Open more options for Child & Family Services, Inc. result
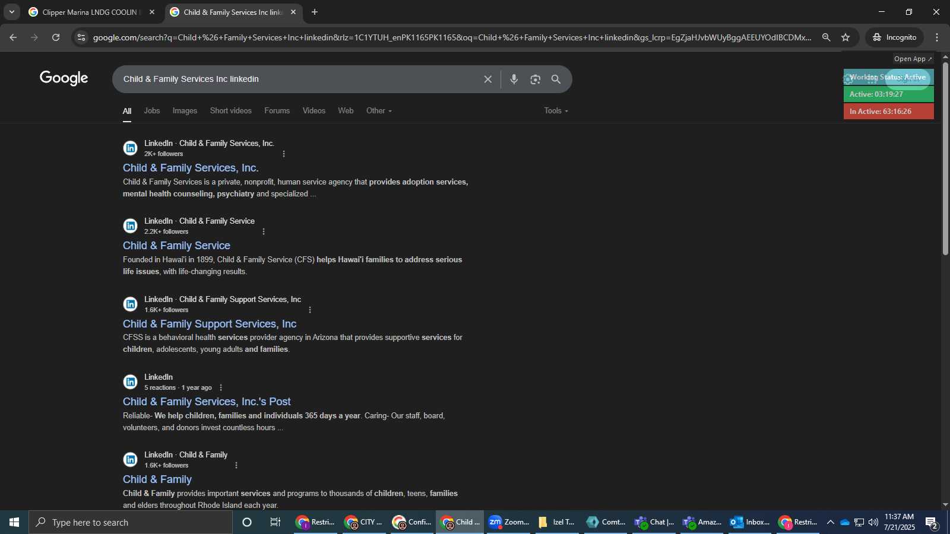The image size is (950, 534). 284,154
